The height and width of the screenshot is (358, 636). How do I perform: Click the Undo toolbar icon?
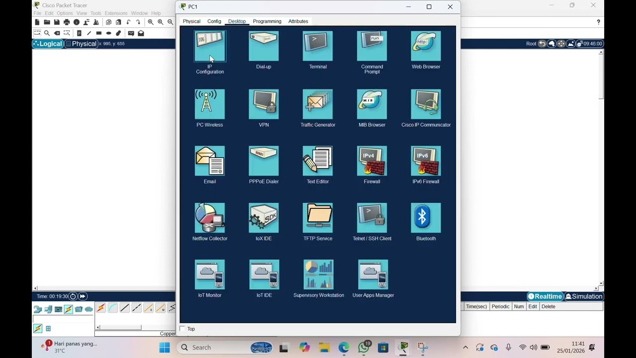point(128,22)
